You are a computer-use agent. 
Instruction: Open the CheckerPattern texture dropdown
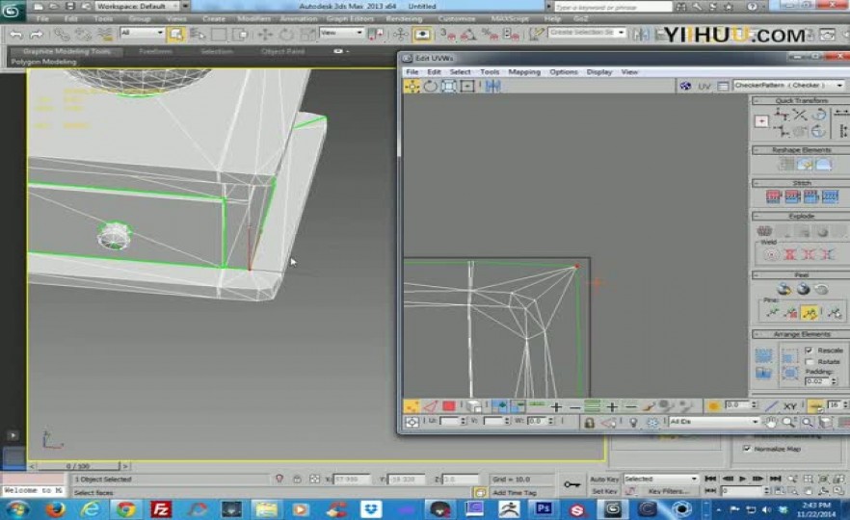pyautogui.click(x=788, y=85)
